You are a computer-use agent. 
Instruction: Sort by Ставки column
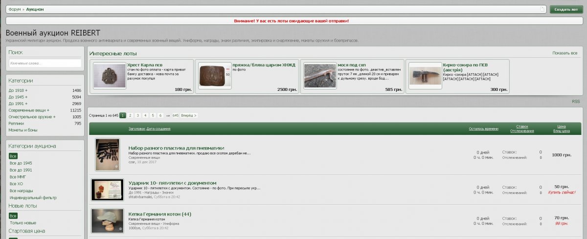[522, 126]
